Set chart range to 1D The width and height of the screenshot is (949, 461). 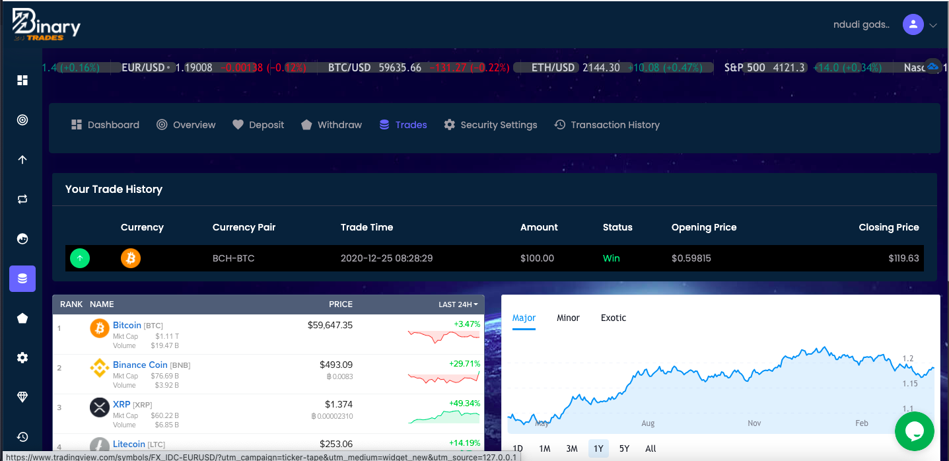[x=518, y=448]
